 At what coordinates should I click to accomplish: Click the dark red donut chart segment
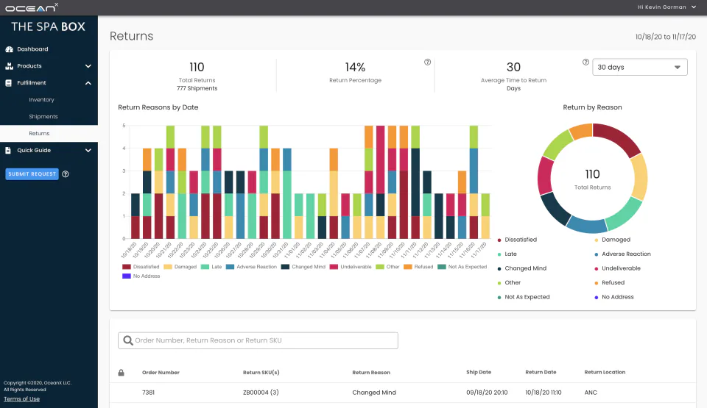pos(618,137)
